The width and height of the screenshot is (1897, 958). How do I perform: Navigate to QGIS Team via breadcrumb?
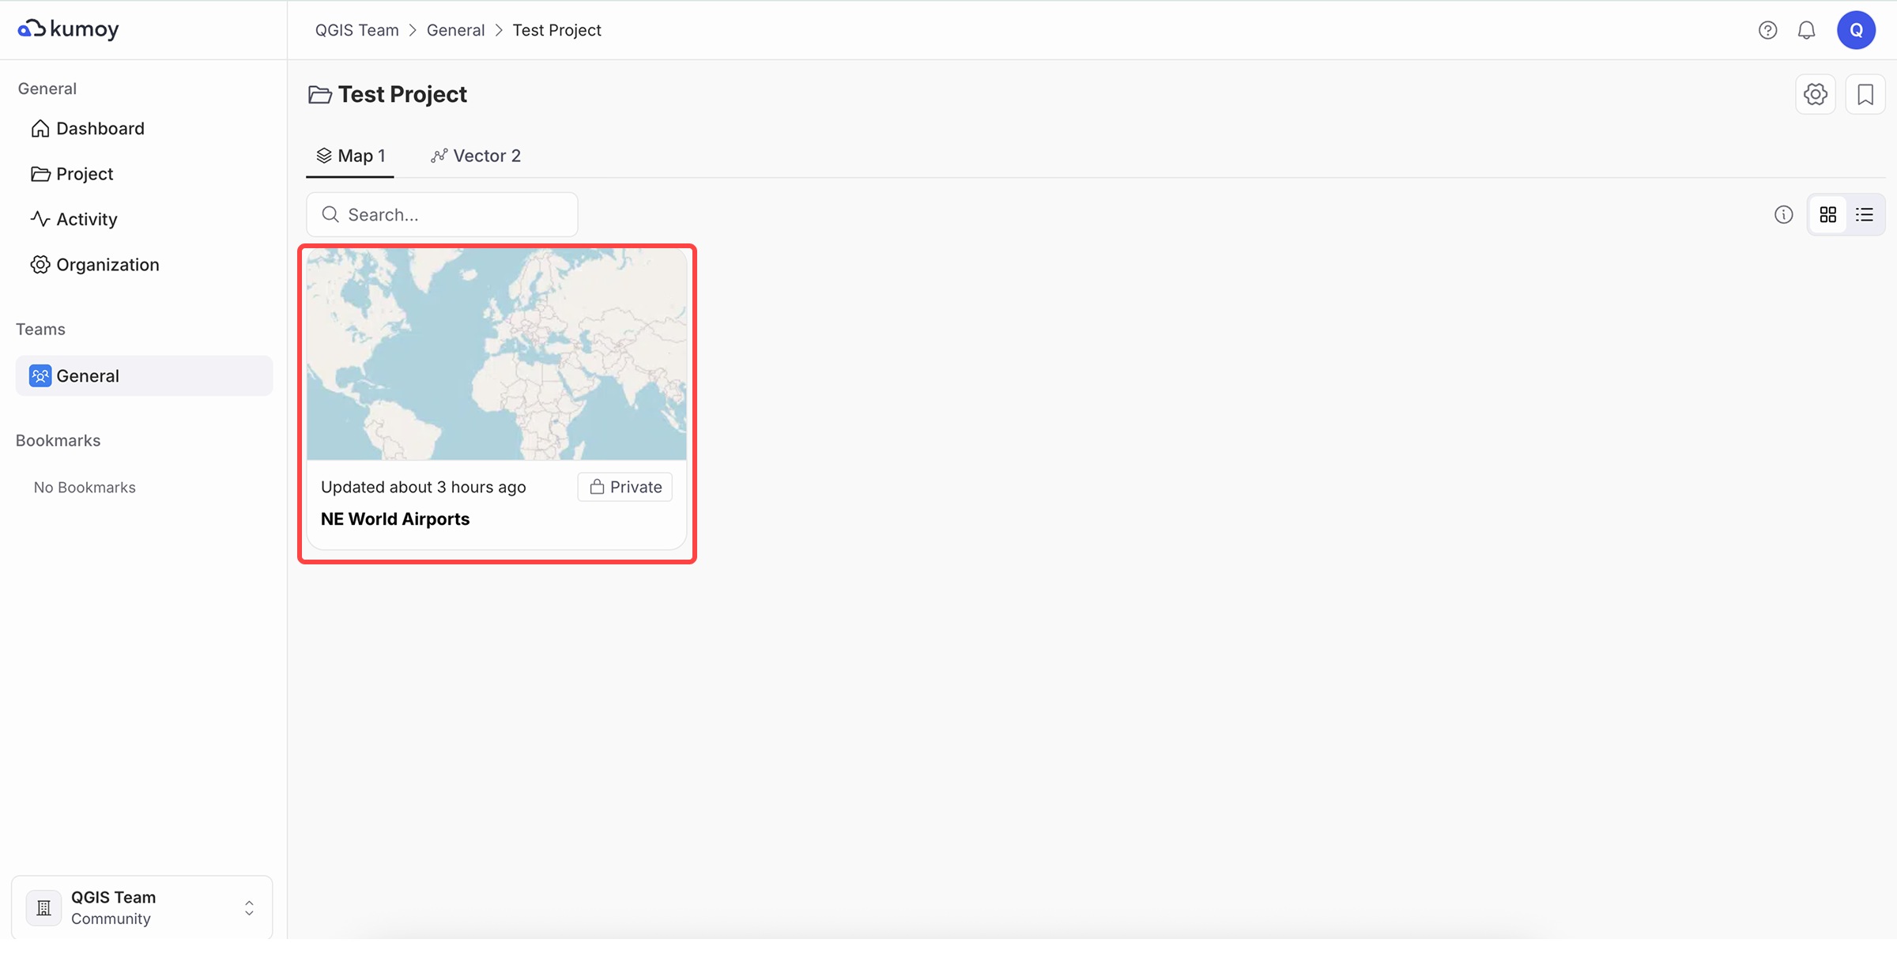click(x=356, y=29)
